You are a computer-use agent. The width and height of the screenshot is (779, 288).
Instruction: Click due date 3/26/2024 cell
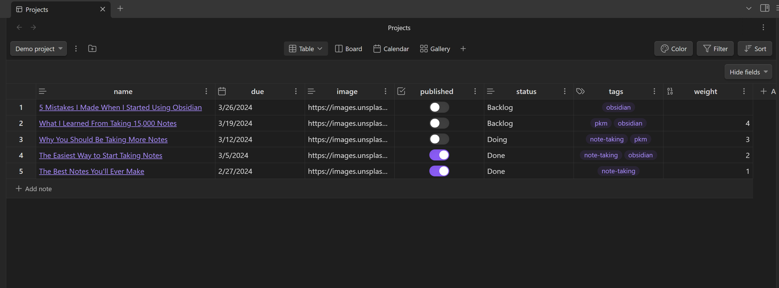(260, 107)
